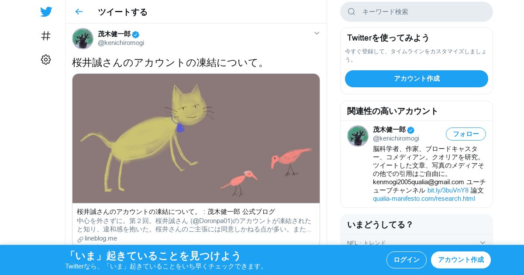Follow 茂木健一郎 with the フォロー button
The width and height of the screenshot is (524, 275).
coord(466,134)
